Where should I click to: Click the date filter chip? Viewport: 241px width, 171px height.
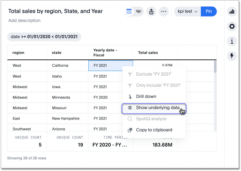point(44,37)
